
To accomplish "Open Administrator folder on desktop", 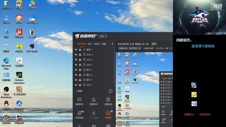I will (x=6, y=5).
